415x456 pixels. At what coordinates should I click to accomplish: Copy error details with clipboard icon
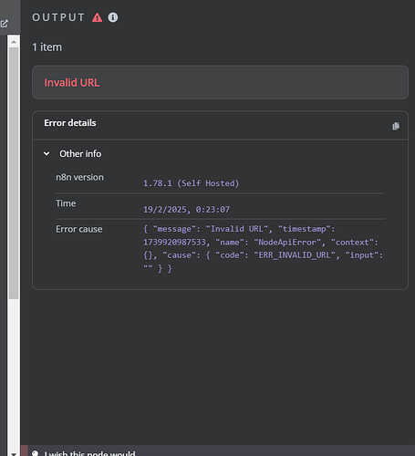[396, 126]
